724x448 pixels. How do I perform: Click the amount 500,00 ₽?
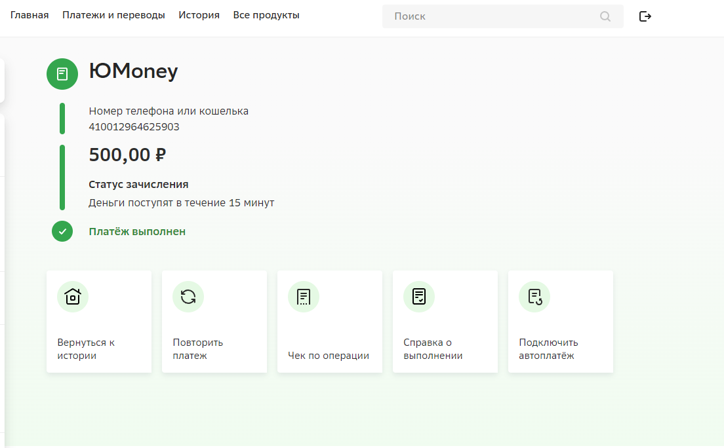tap(127, 155)
